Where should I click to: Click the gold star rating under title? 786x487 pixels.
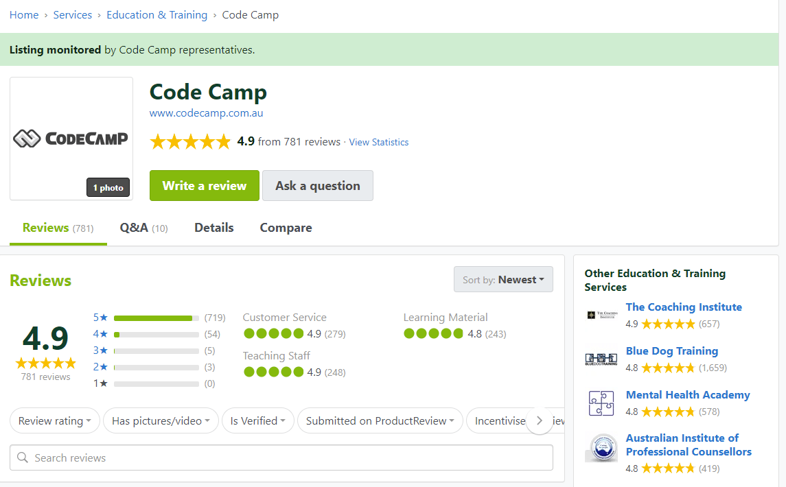coord(190,142)
